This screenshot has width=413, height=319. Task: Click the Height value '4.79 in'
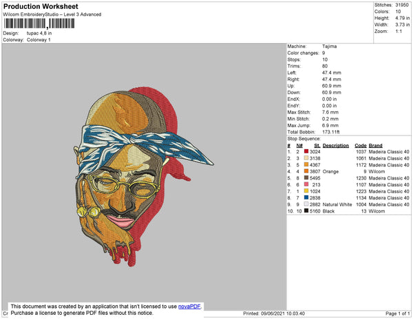(x=403, y=18)
